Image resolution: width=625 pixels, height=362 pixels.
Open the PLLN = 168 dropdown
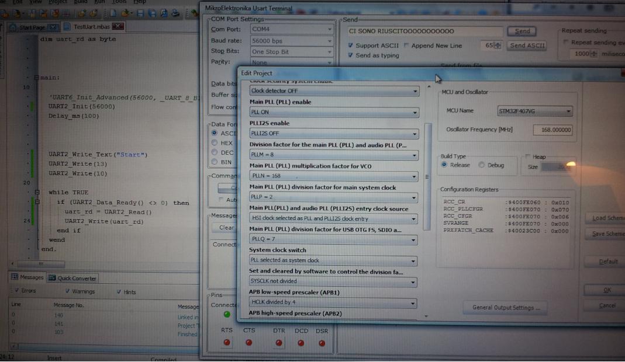[334, 176]
